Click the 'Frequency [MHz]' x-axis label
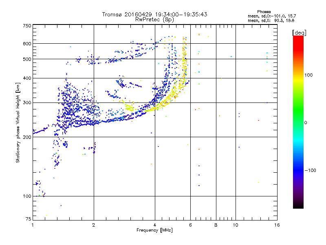 [x=154, y=230]
